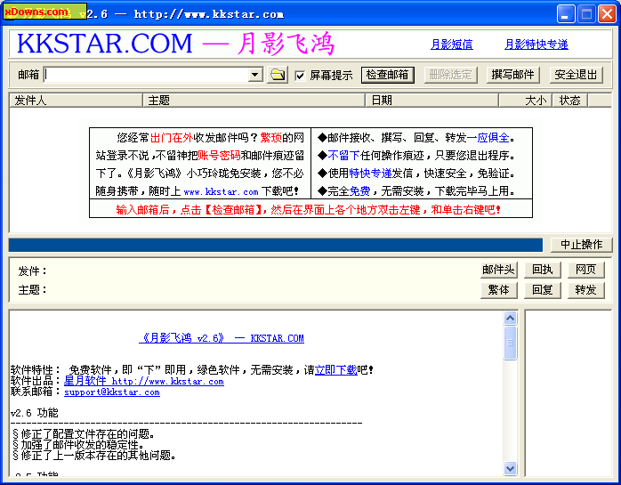Open the 月影短信 link
Screen dimensions: 621x485
click(451, 44)
